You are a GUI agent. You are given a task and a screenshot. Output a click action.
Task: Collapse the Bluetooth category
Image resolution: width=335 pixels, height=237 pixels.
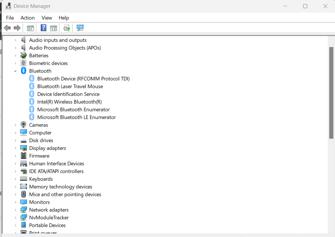15,71
